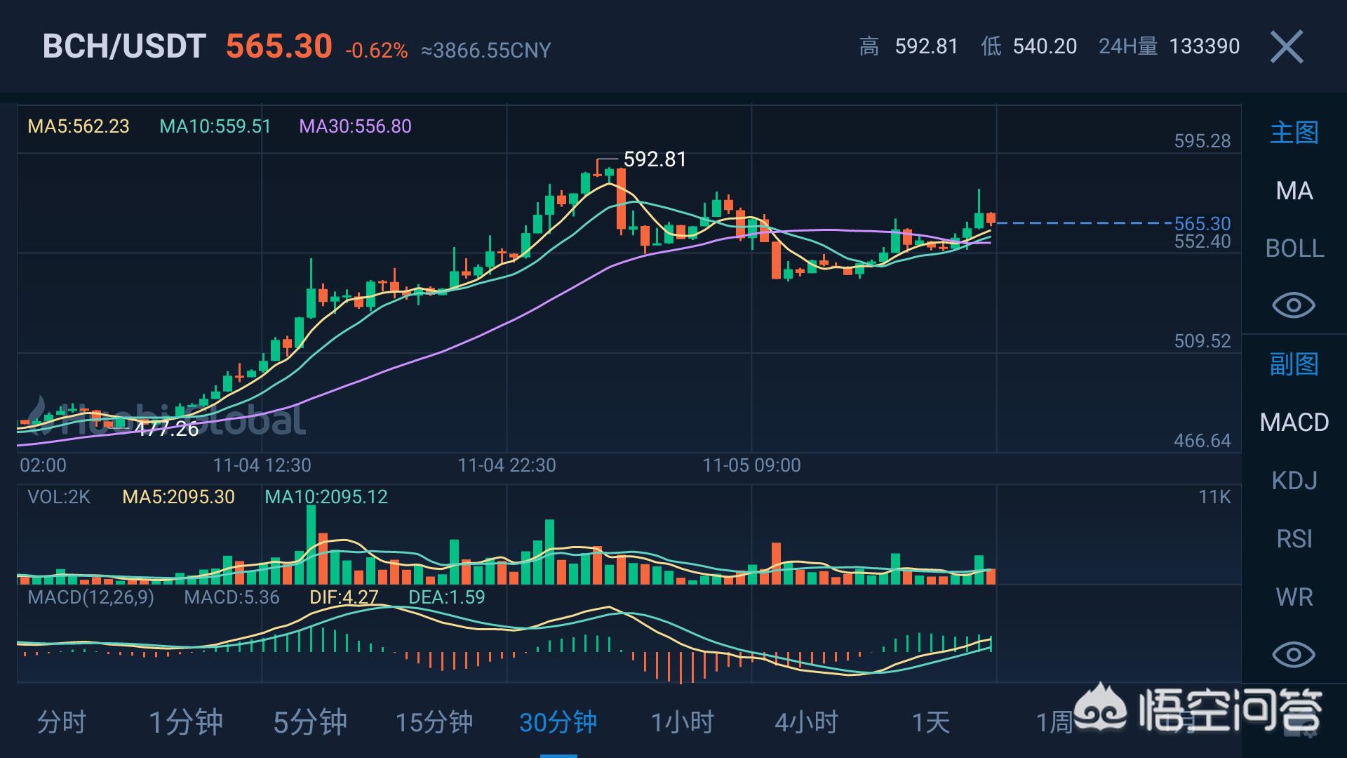Select the 1天 interval tab

(x=931, y=722)
